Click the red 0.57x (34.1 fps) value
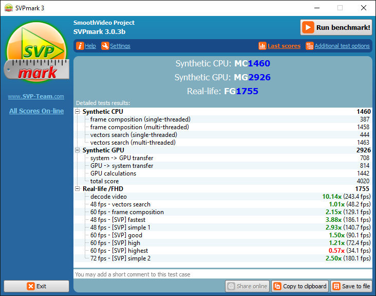376x296 pixels. click(x=350, y=251)
